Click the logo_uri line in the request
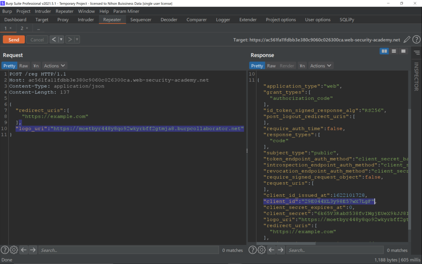Viewport: 422px width, 264px height. (130, 128)
